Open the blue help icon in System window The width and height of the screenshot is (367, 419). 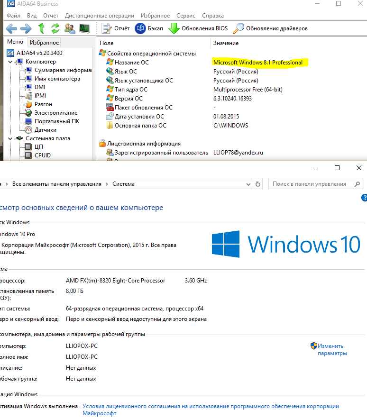point(364,198)
